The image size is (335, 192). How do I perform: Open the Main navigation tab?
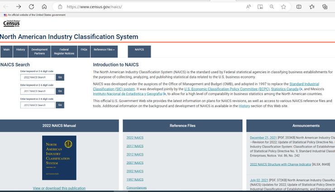6,52
